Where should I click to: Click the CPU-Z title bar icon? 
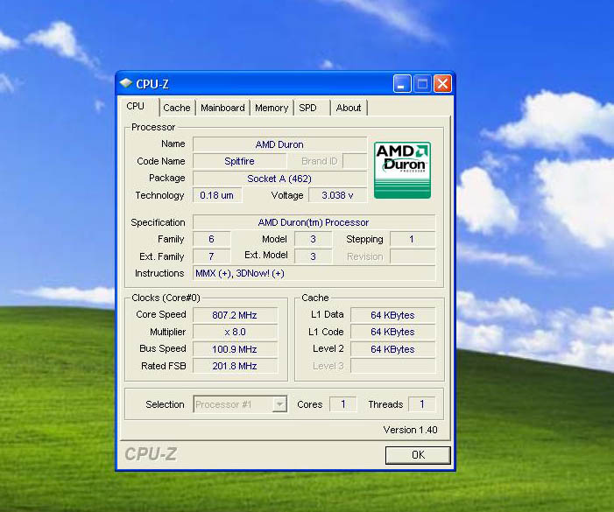coord(126,83)
